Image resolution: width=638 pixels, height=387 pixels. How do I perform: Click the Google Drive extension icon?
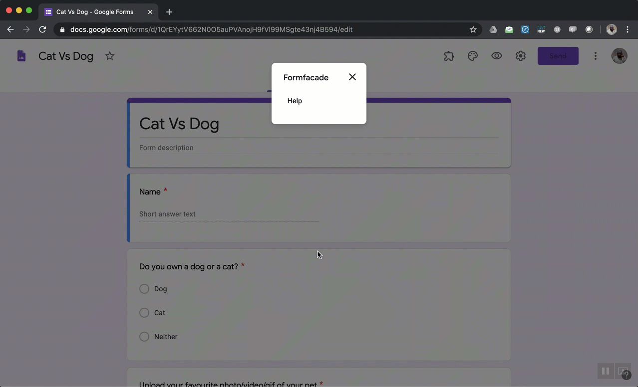493,29
